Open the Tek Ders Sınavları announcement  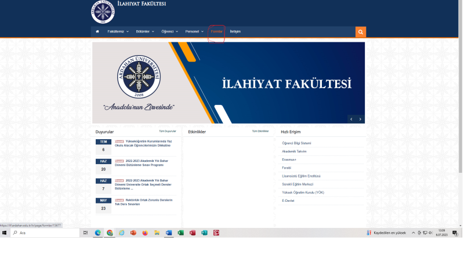(x=143, y=202)
